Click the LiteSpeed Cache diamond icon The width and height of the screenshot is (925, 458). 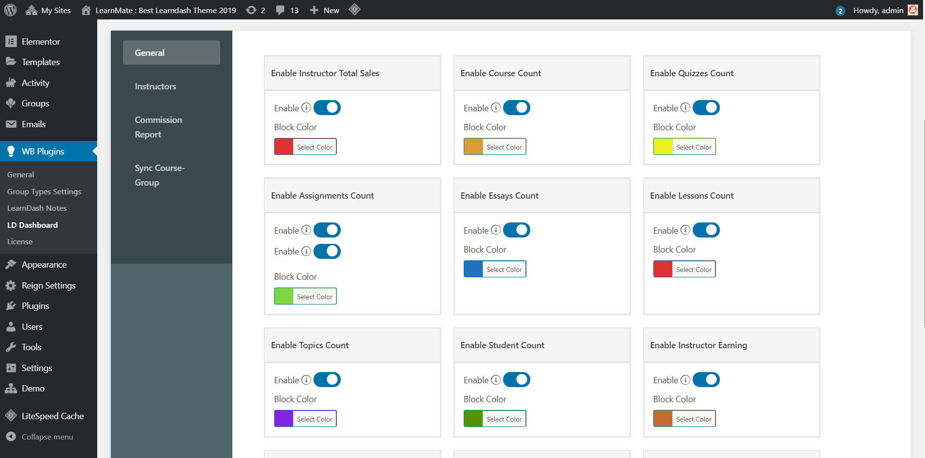[11, 416]
